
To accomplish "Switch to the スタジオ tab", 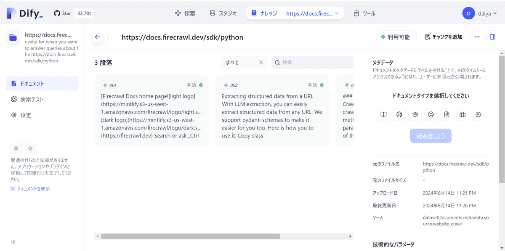I will click(223, 13).
